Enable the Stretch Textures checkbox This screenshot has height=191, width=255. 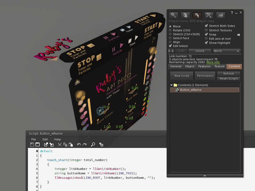[206, 31]
